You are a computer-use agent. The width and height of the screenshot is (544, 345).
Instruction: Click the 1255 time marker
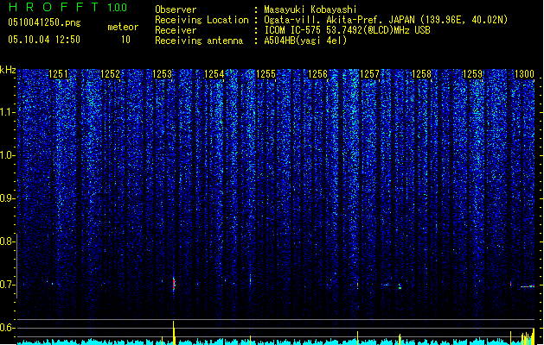click(266, 74)
